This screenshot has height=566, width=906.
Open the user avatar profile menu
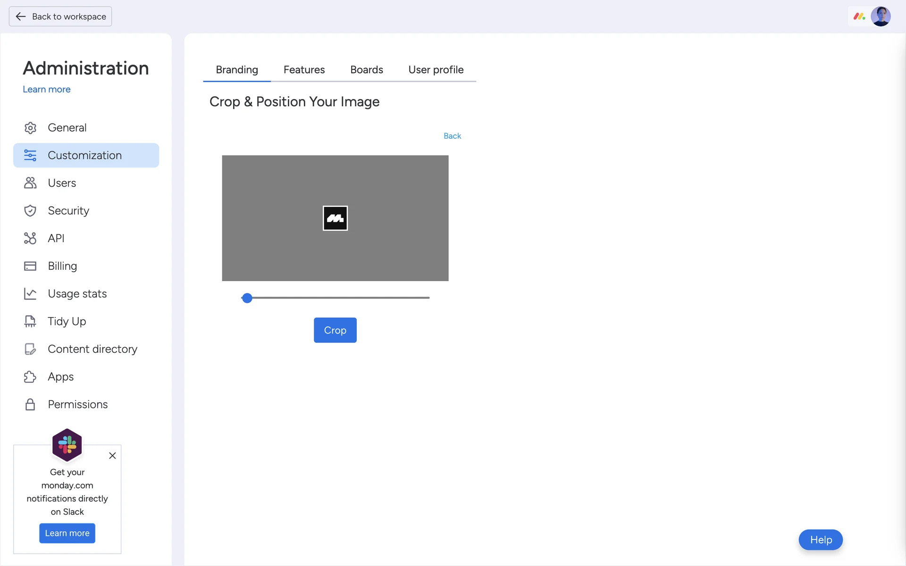pos(881,17)
